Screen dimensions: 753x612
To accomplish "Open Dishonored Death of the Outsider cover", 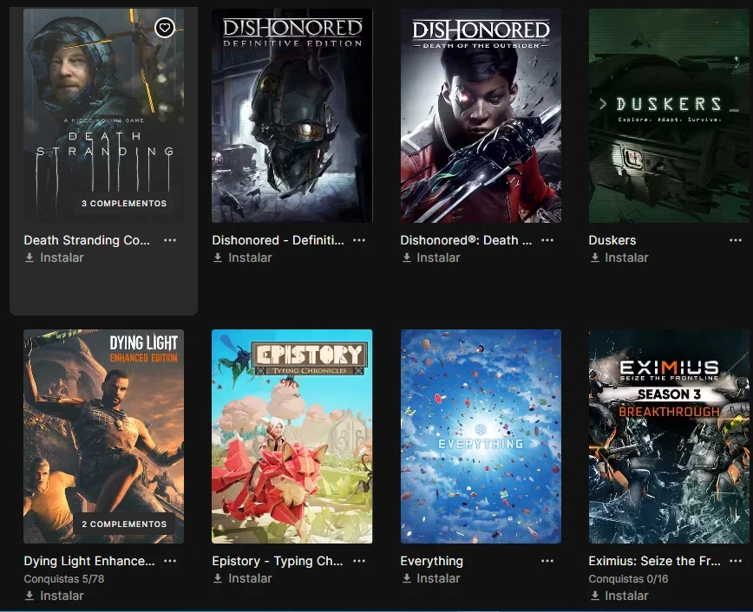I will [481, 115].
